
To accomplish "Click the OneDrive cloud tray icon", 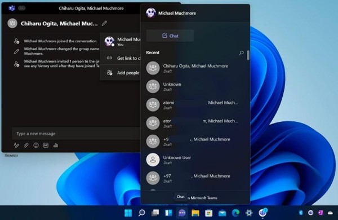I will click(330, 213).
